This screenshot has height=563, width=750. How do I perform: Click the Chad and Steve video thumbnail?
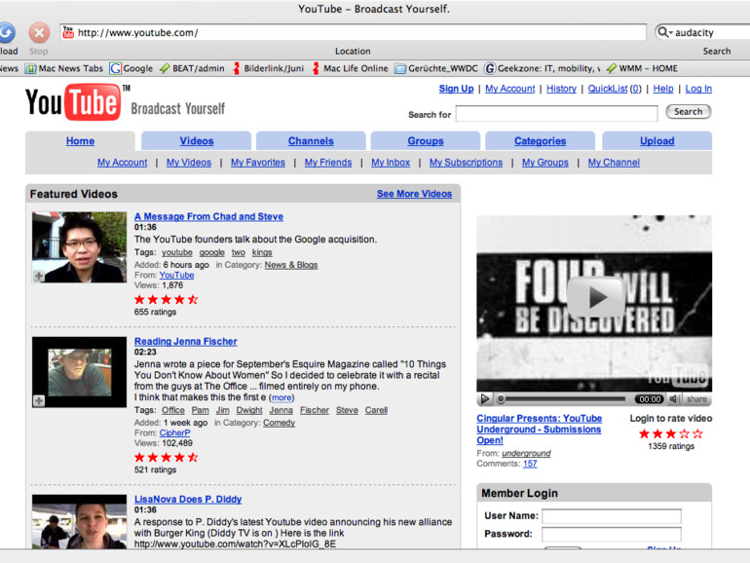80,247
